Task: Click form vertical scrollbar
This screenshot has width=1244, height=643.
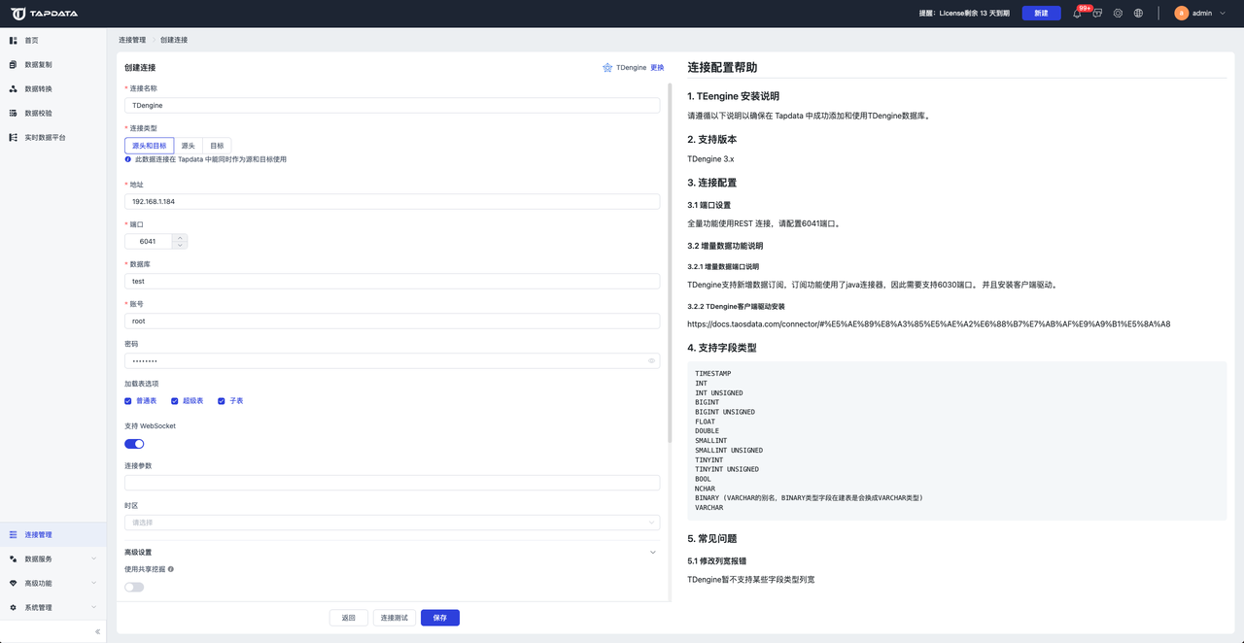Action: pyautogui.click(x=669, y=262)
